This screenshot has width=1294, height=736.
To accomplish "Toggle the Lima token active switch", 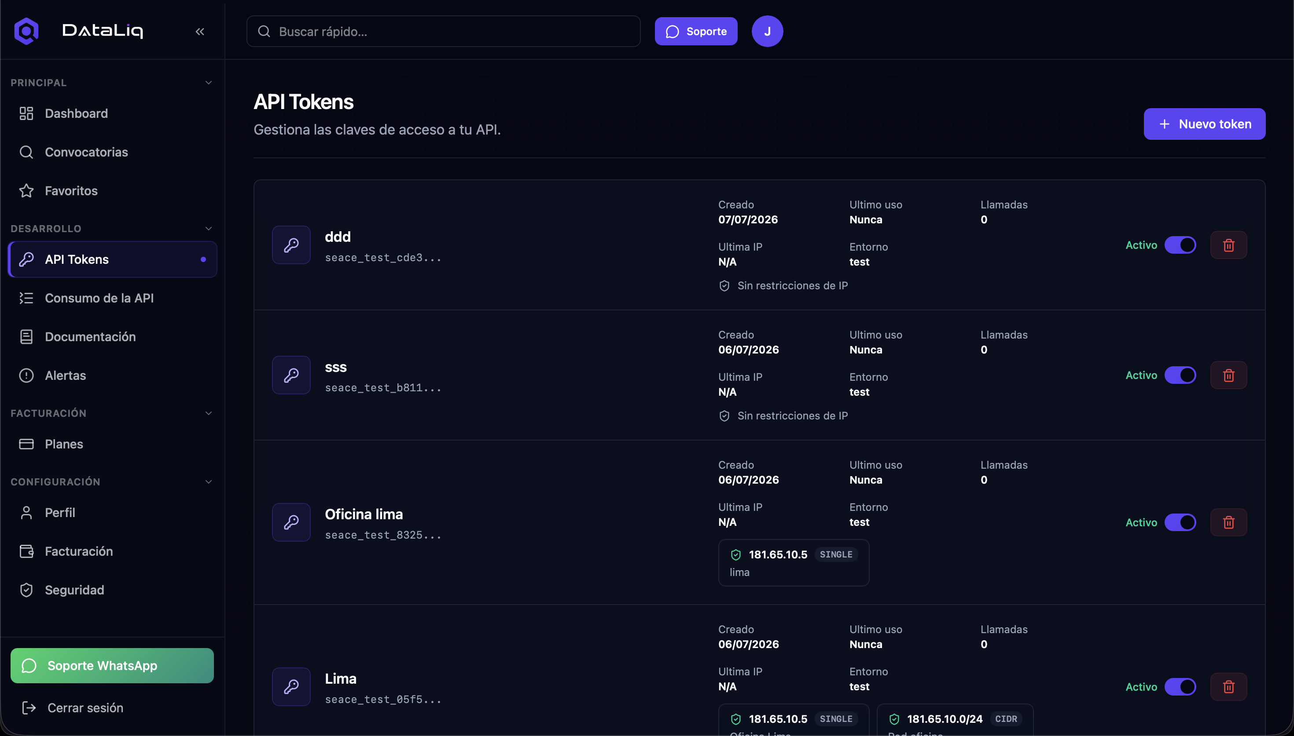I will point(1180,686).
